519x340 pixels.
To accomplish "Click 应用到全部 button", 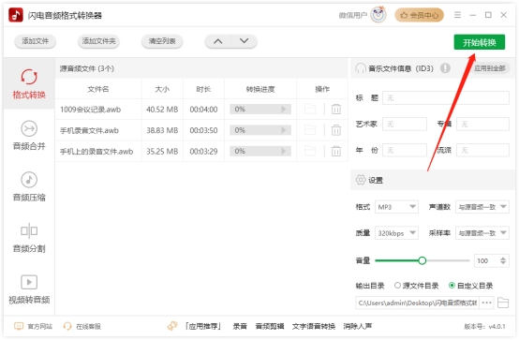I will pyautogui.click(x=490, y=68).
